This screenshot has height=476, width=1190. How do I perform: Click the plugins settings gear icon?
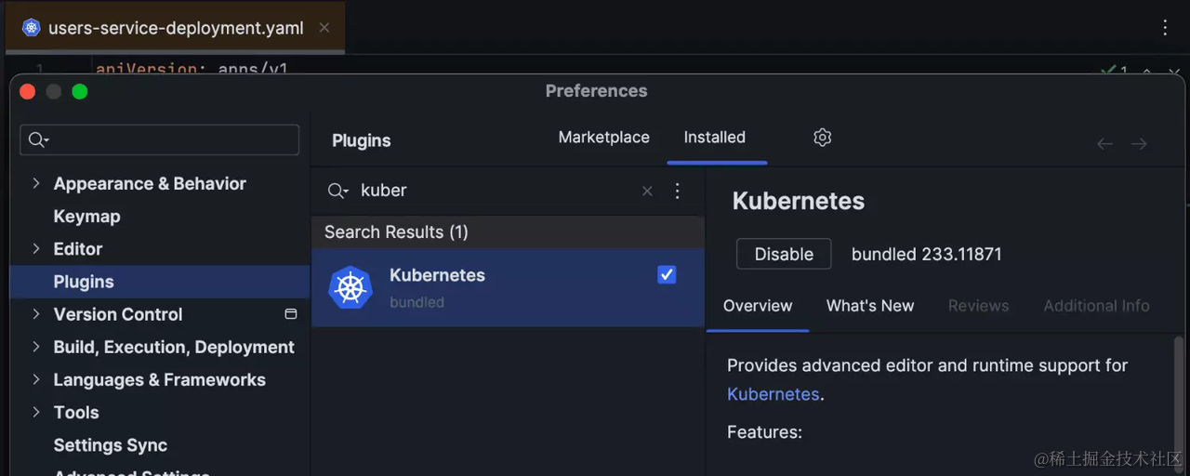pos(822,138)
